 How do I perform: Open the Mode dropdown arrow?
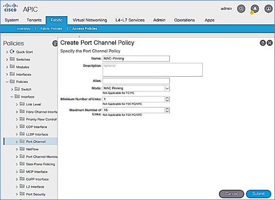pyautogui.click(x=167, y=89)
